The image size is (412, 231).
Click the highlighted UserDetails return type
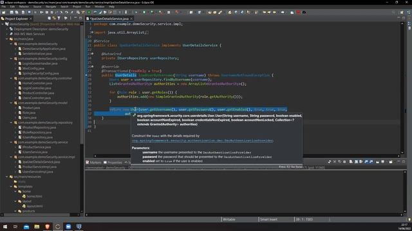126,75
